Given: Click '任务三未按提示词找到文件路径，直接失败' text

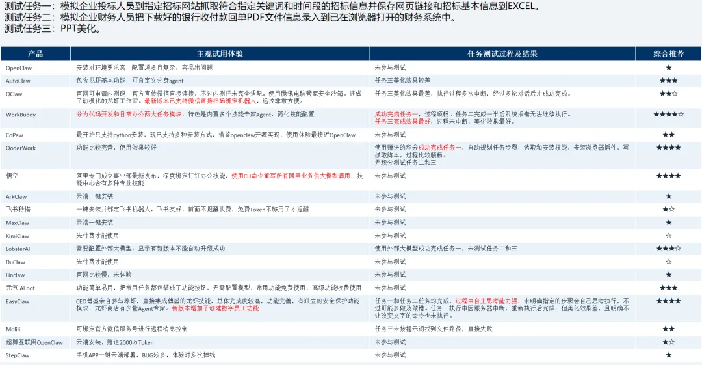Looking at the screenshot, I should pos(434,329).
